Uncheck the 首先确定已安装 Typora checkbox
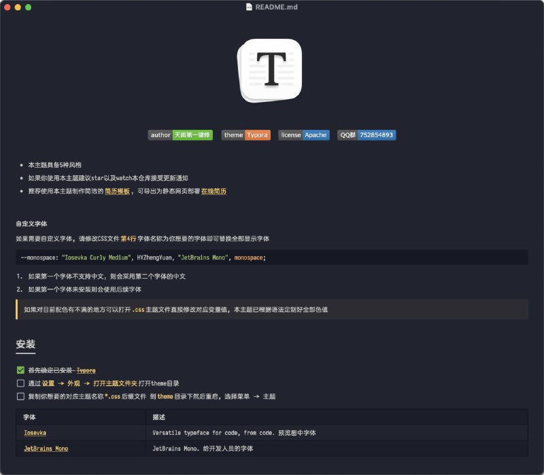Image resolution: width=544 pixels, height=475 pixels. point(20,370)
